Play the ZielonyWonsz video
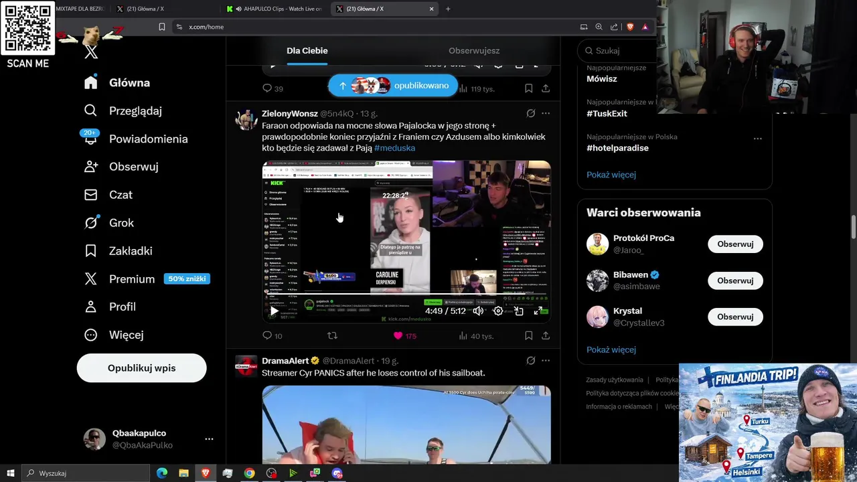The width and height of the screenshot is (857, 482). pos(274,311)
